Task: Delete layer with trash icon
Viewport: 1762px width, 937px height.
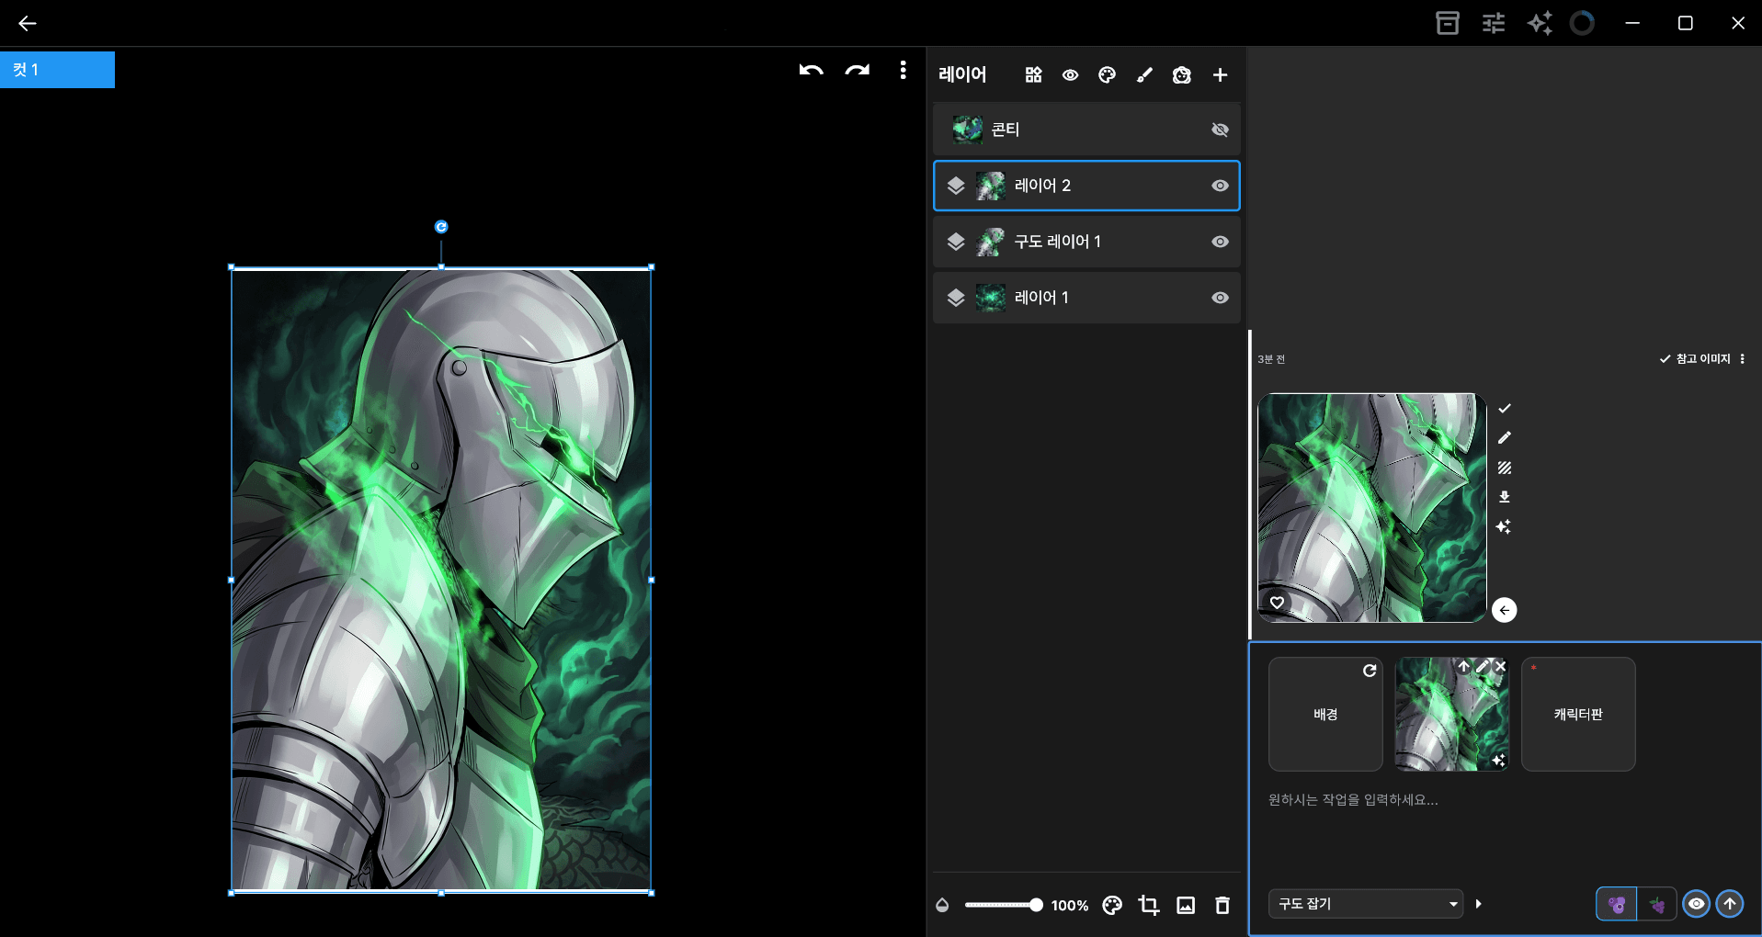Action: coord(1222,905)
